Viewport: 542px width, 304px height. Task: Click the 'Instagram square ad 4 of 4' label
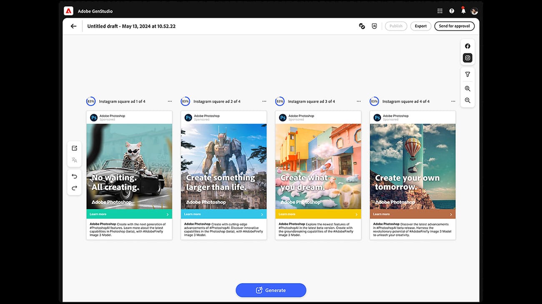tap(406, 101)
